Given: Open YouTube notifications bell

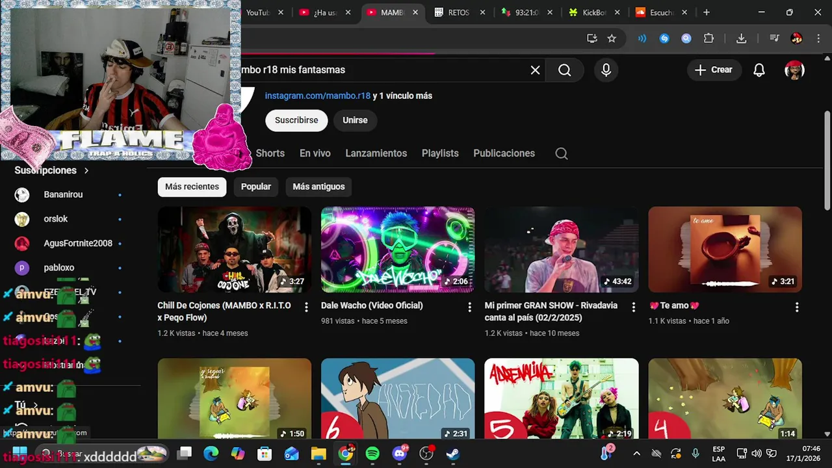Looking at the screenshot, I should tap(759, 70).
